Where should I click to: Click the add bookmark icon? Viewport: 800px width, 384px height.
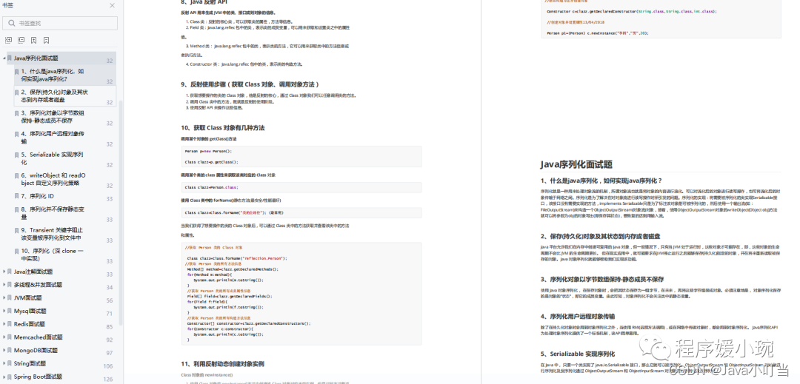(33, 40)
